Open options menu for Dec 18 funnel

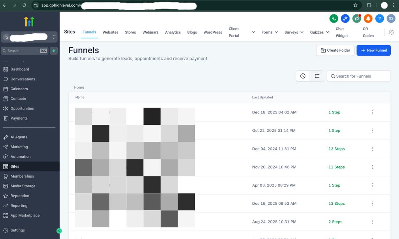point(372,112)
